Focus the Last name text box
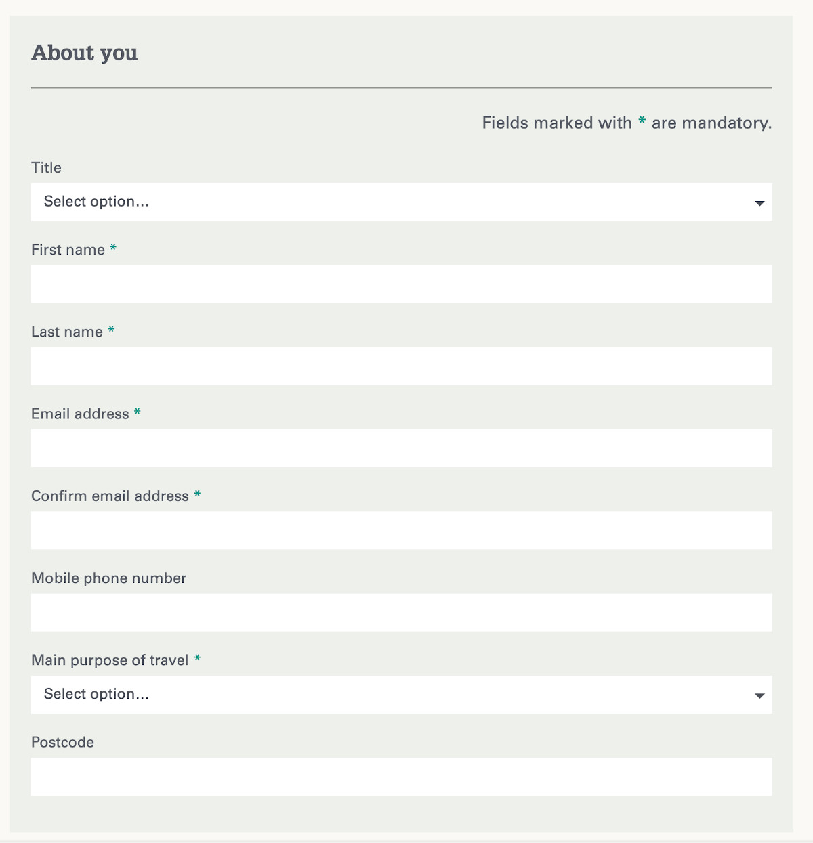This screenshot has width=813, height=843. point(401,366)
